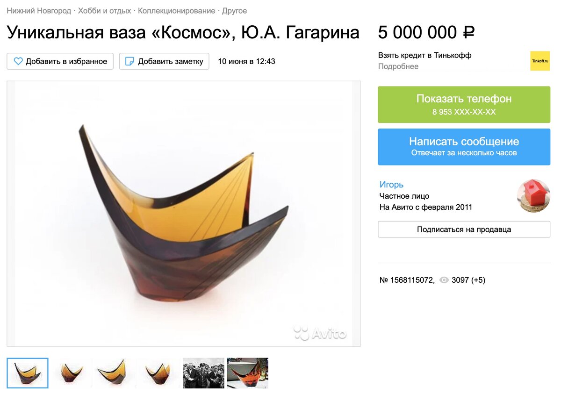Open the Коллекционирование breadcrumb category
Screen dimensions: 561x394
pyautogui.click(x=177, y=10)
